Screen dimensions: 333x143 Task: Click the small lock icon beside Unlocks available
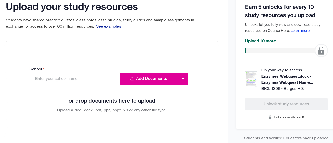point(270,117)
